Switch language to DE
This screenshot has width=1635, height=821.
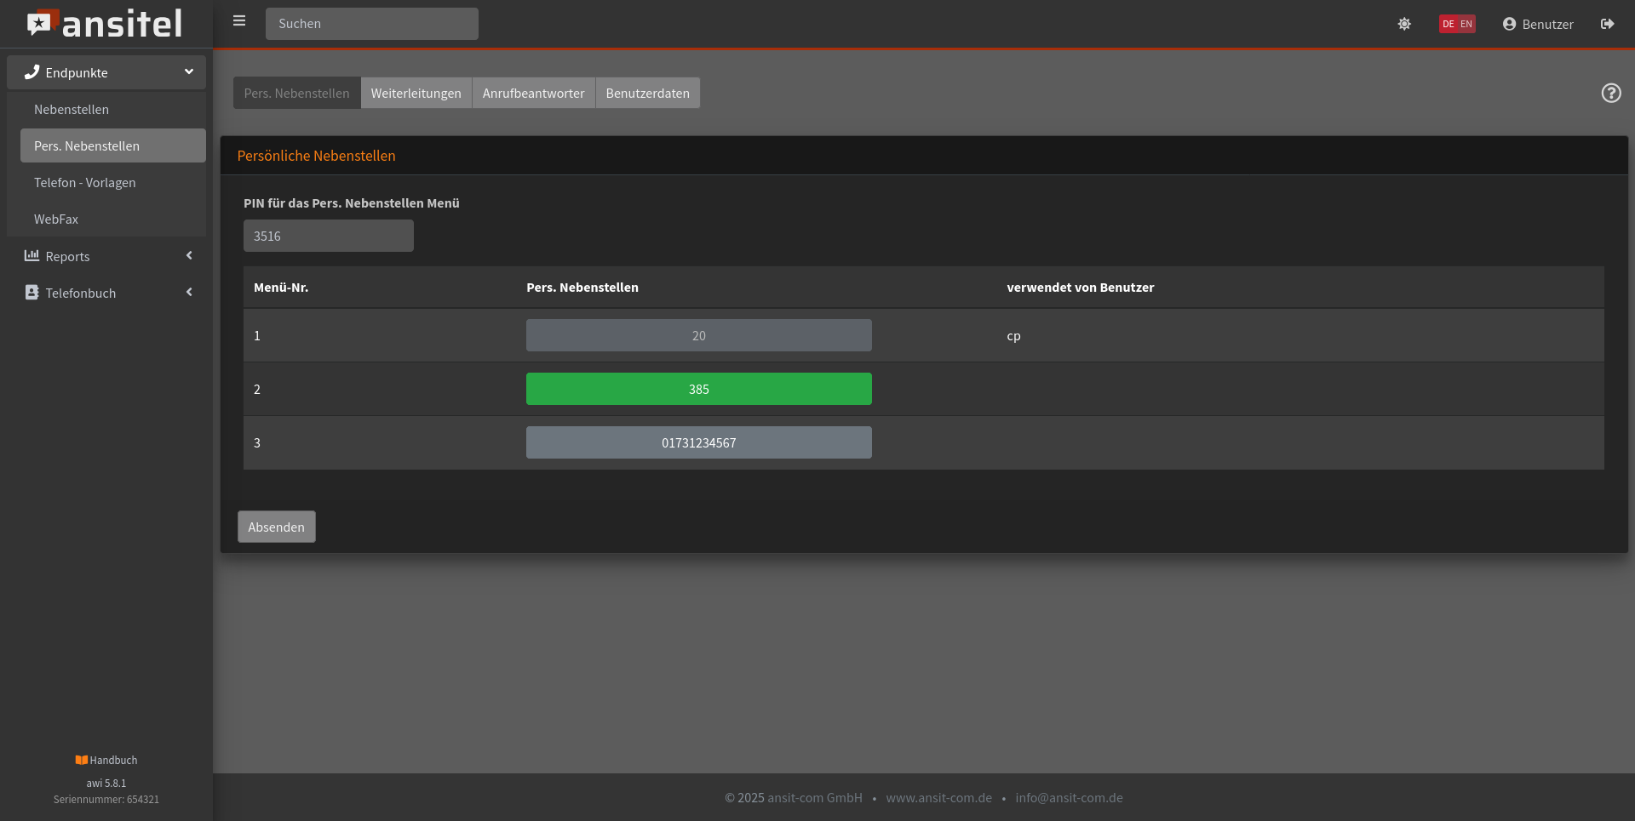click(1448, 24)
